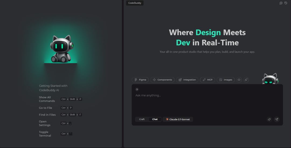The image size is (291, 148).
Task: Select the Integration button
Action: tap(187, 80)
